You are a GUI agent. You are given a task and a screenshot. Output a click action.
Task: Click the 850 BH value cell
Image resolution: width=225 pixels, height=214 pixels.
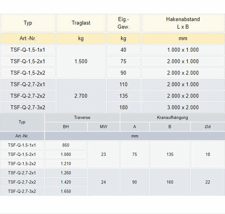coord(66,145)
